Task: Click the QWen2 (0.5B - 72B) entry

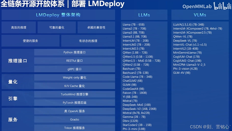Action: pos(136,65)
